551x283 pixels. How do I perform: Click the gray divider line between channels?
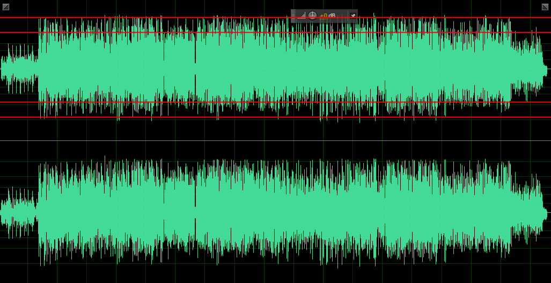coord(268,141)
